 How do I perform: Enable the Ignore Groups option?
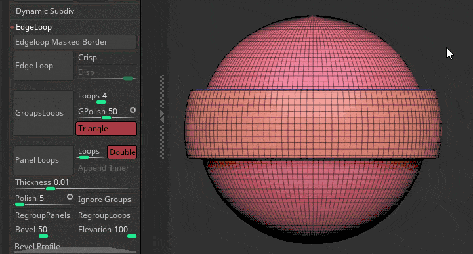coord(104,200)
